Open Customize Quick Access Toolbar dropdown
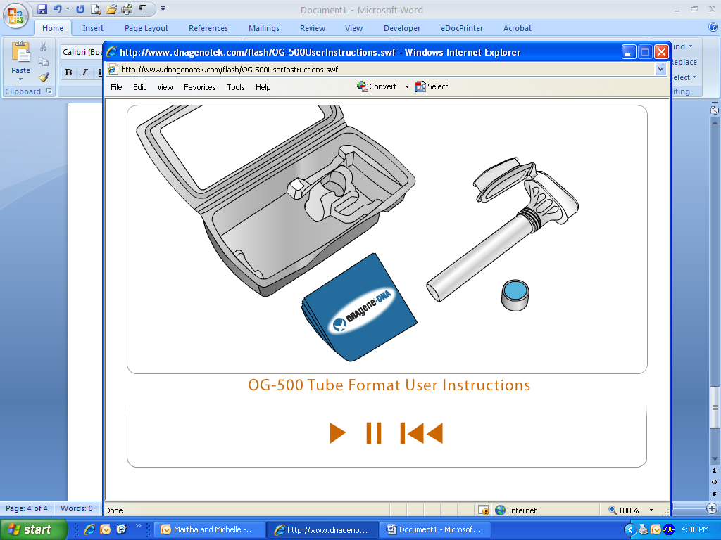Screen dimensions: 721x540 (x=163, y=8)
